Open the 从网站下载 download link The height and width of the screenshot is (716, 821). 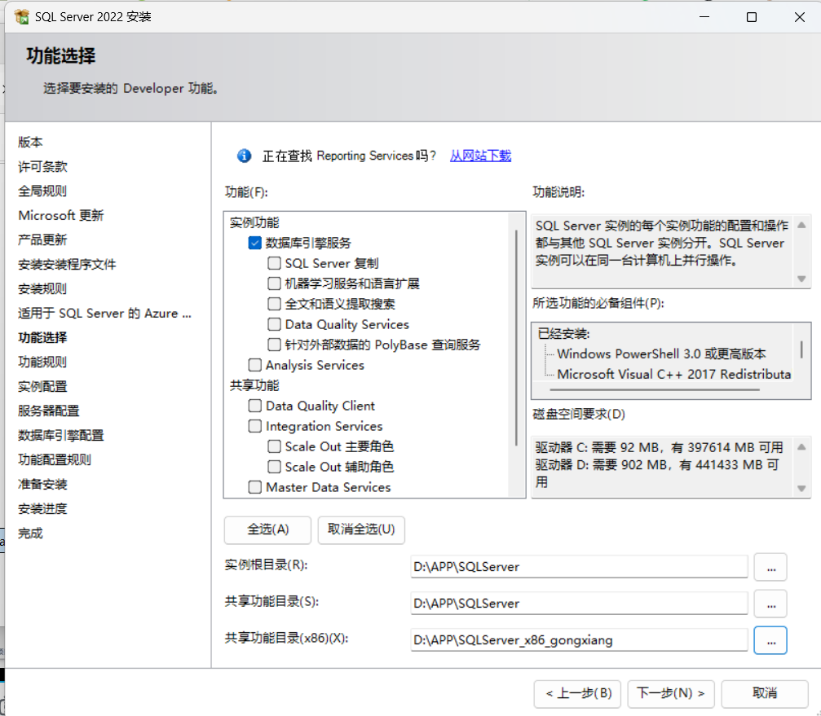point(480,156)
